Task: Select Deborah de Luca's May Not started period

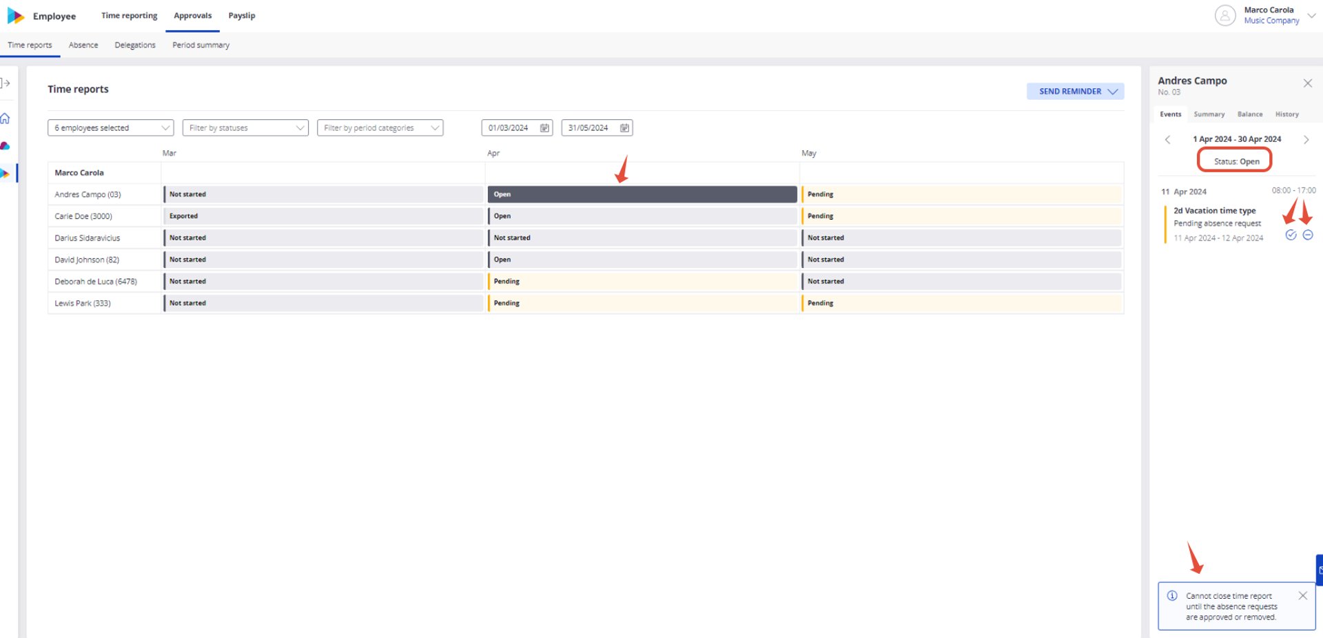Action: 962,282
